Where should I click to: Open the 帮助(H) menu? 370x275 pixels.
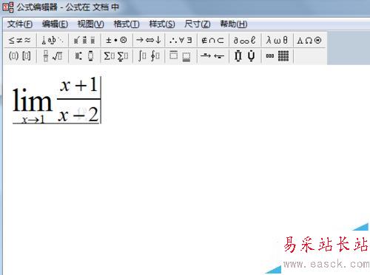point(234,24)
